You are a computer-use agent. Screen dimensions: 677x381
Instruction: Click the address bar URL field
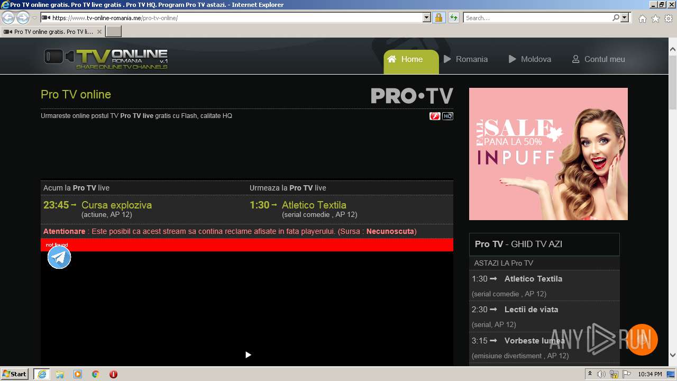click(x=235, y=17)
